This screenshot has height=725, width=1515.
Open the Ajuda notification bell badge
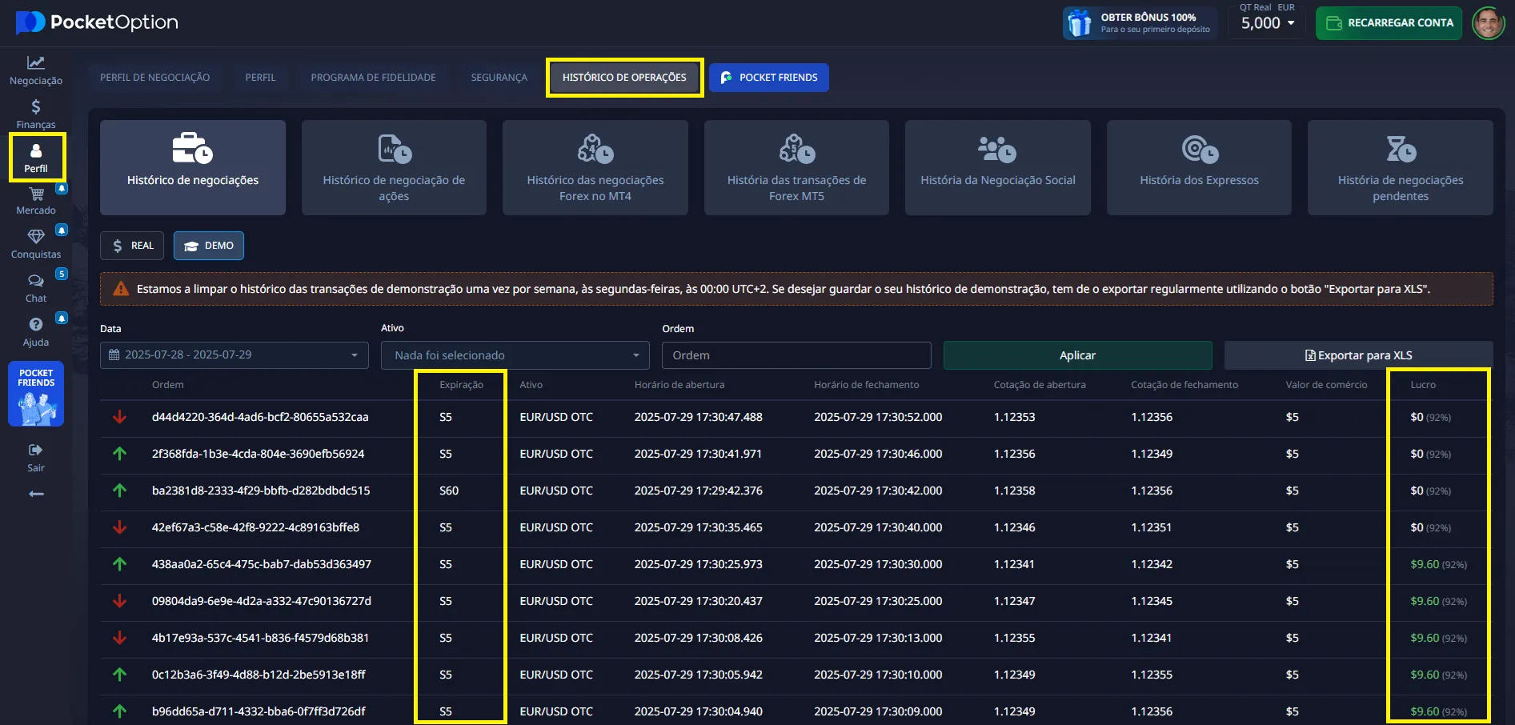[62, 318]
